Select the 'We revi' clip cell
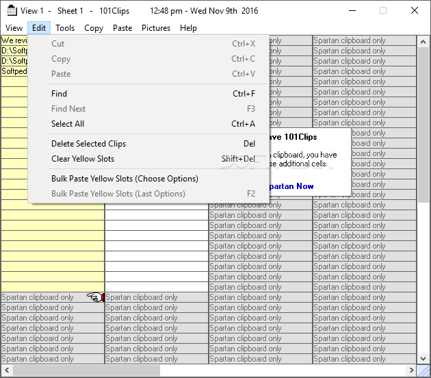Viewport: 431px width, 378px height. (x=14, y=40)
